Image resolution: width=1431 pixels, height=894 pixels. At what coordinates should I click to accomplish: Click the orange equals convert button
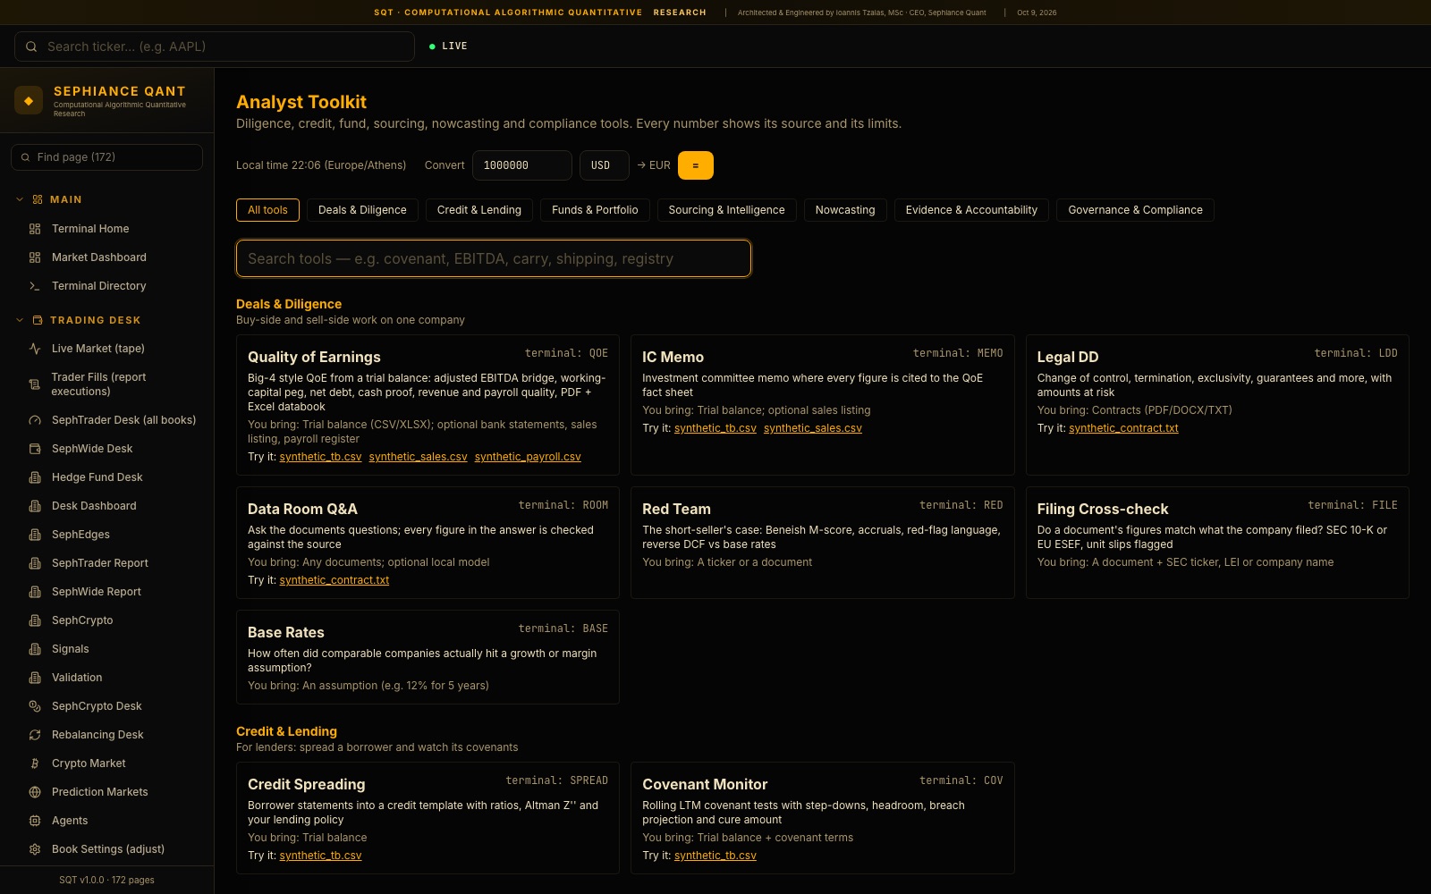(696, 165)
